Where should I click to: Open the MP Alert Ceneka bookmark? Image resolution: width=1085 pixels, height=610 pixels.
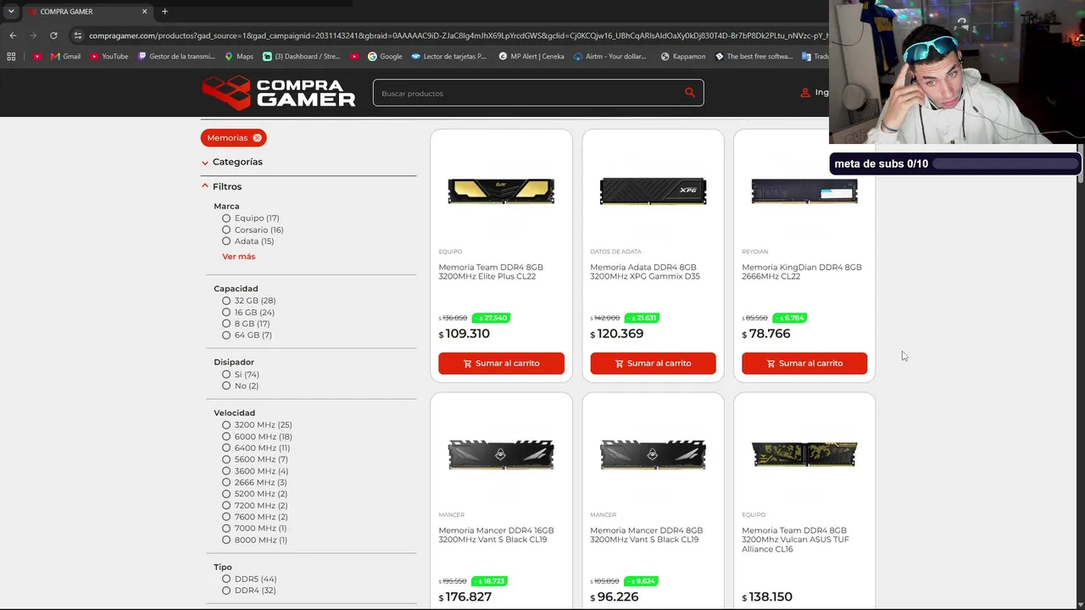531,57
